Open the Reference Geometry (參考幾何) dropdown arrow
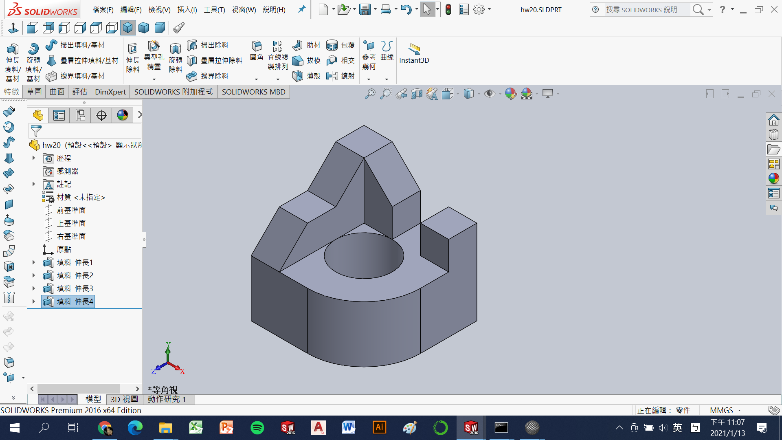782x440 pixels. coord(369,79)
